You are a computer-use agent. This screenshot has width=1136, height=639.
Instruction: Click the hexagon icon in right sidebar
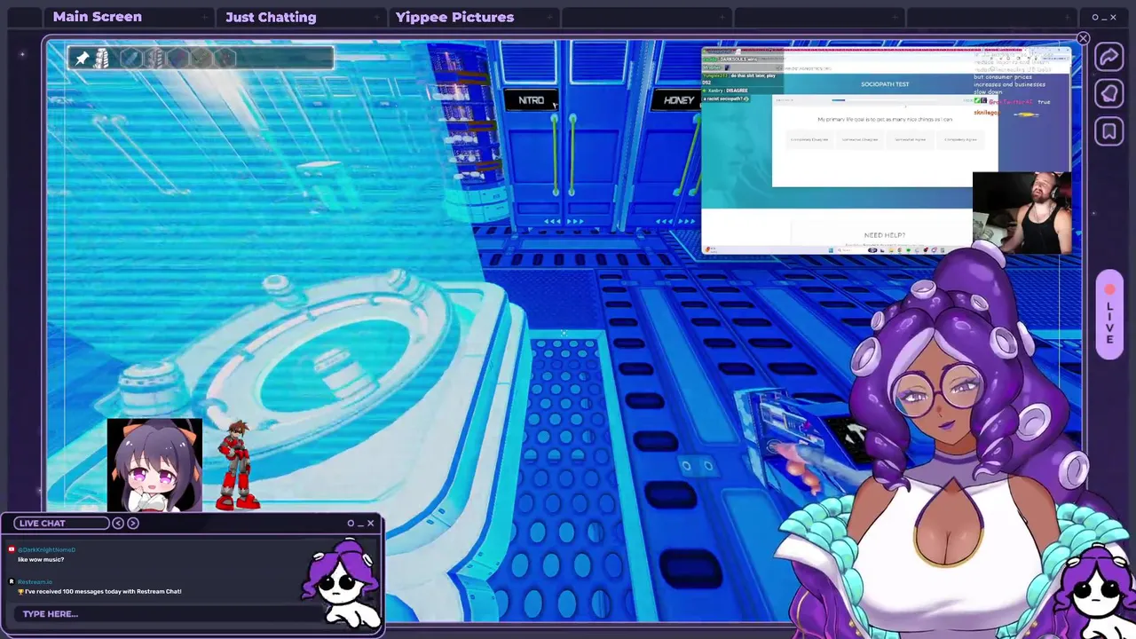(1108, 93)
